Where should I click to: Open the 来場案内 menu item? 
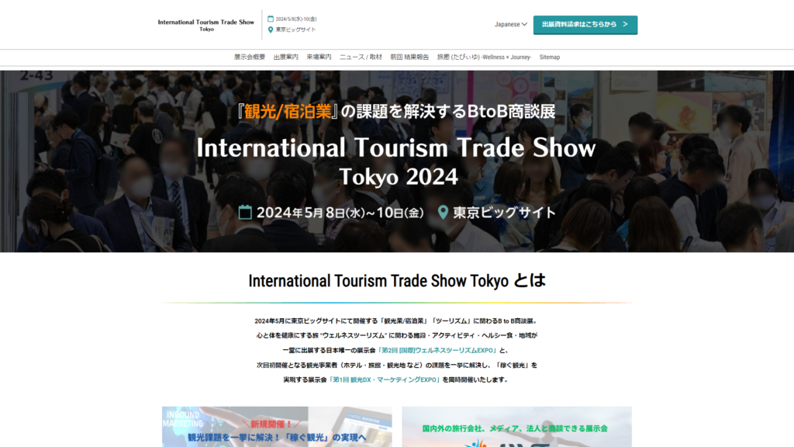pyautogui.click(x=319, y=57)
